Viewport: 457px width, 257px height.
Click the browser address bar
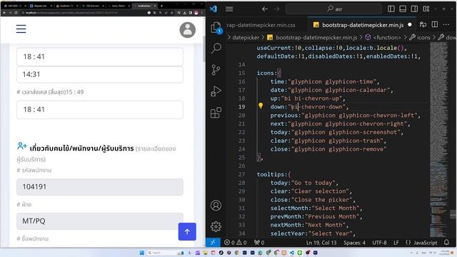point(84,13)
